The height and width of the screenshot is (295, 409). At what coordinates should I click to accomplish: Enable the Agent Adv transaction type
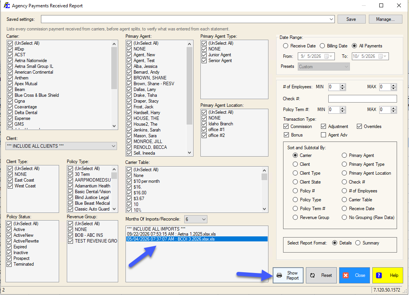(x=323, y=135)
